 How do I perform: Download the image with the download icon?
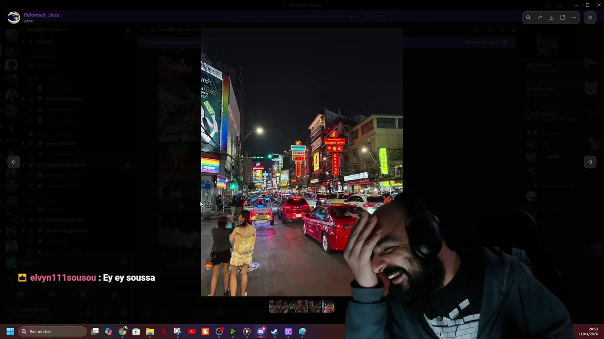pos(551,17)
